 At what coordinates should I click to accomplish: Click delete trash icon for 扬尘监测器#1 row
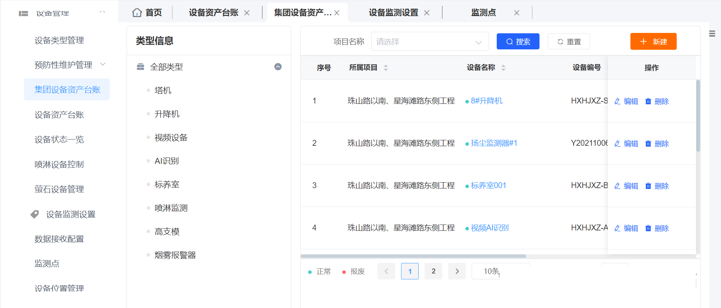coord(648,144)
